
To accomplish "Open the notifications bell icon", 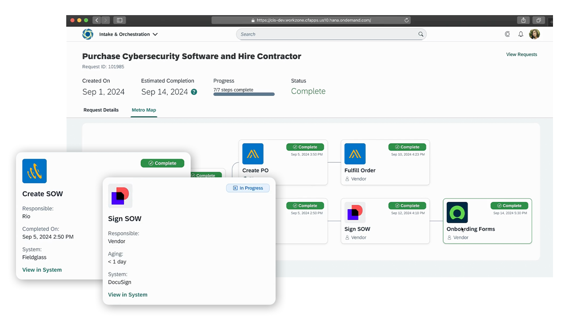I will (521, 34).
